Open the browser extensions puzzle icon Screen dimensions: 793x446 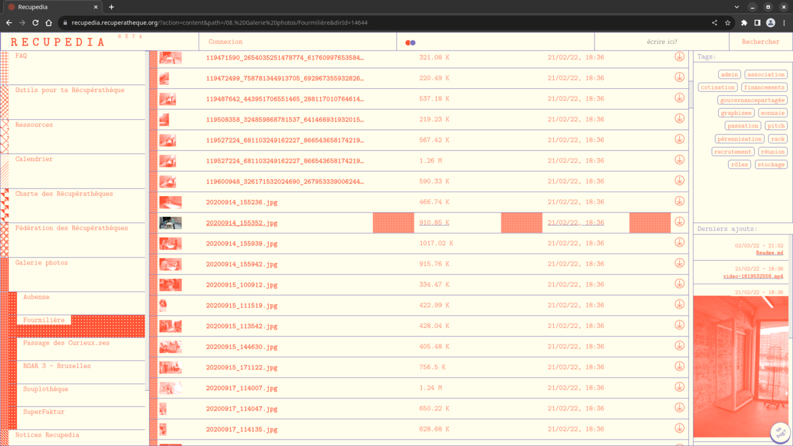point(744,23)
